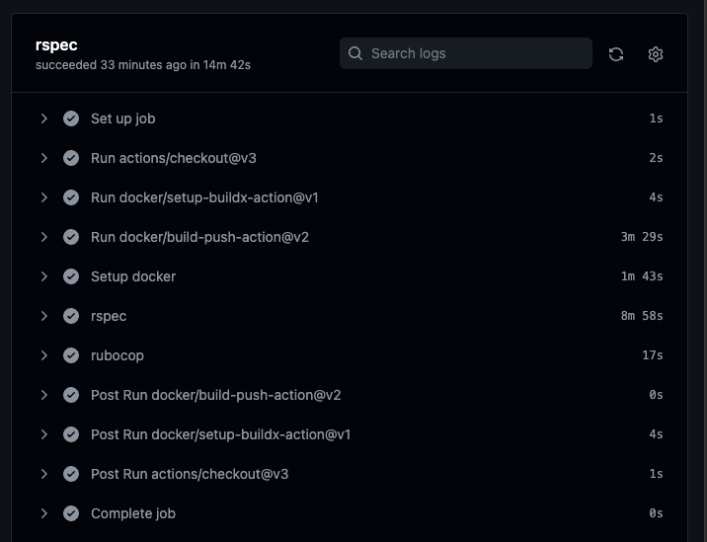The height and width of the screenshot is (542, 707).
Task: Click check icon for Post Run docker/build-push-action@v2
Action: 71,395
